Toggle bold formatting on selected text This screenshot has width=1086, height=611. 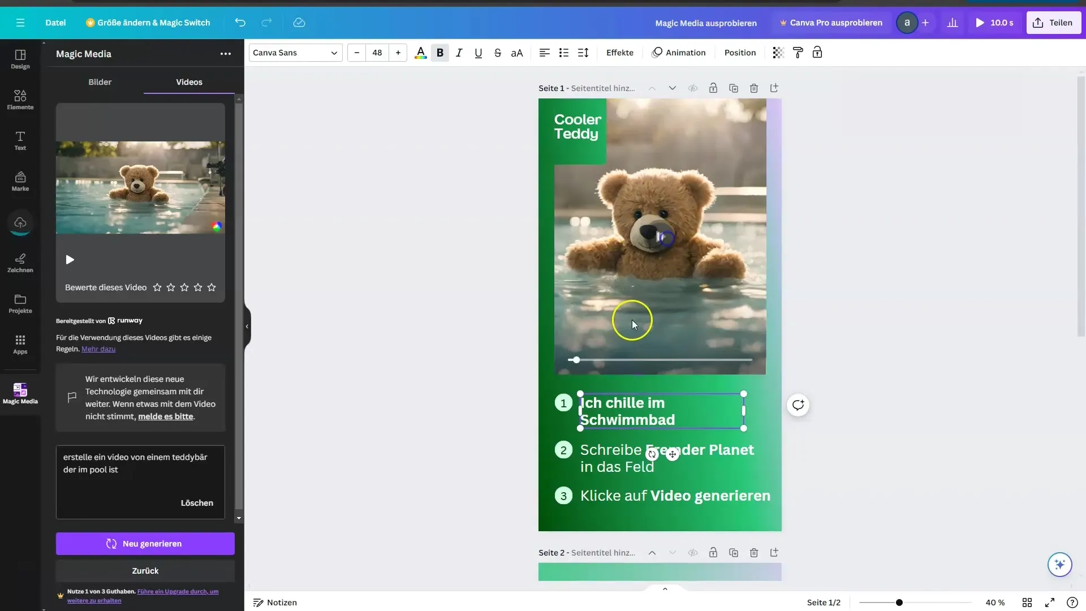click(439, 52)
